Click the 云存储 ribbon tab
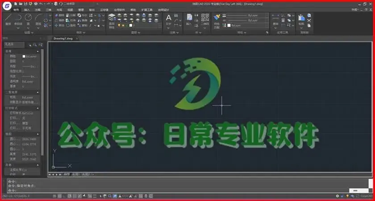This screenshot has height=201, width=375. click(x=104, y=10)
